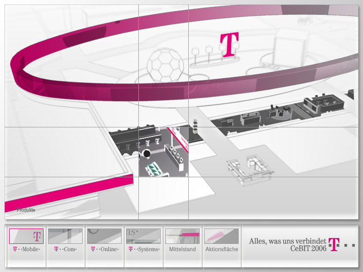Select the Mittelstand text label
363x272 pixels.
[182, 249]
